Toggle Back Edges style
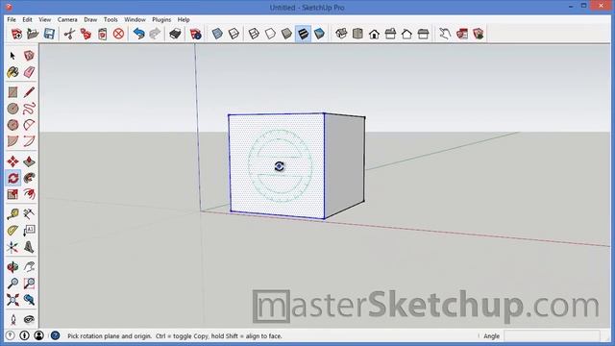This screenshot has height=346, width=615. (x=234, y=34)
